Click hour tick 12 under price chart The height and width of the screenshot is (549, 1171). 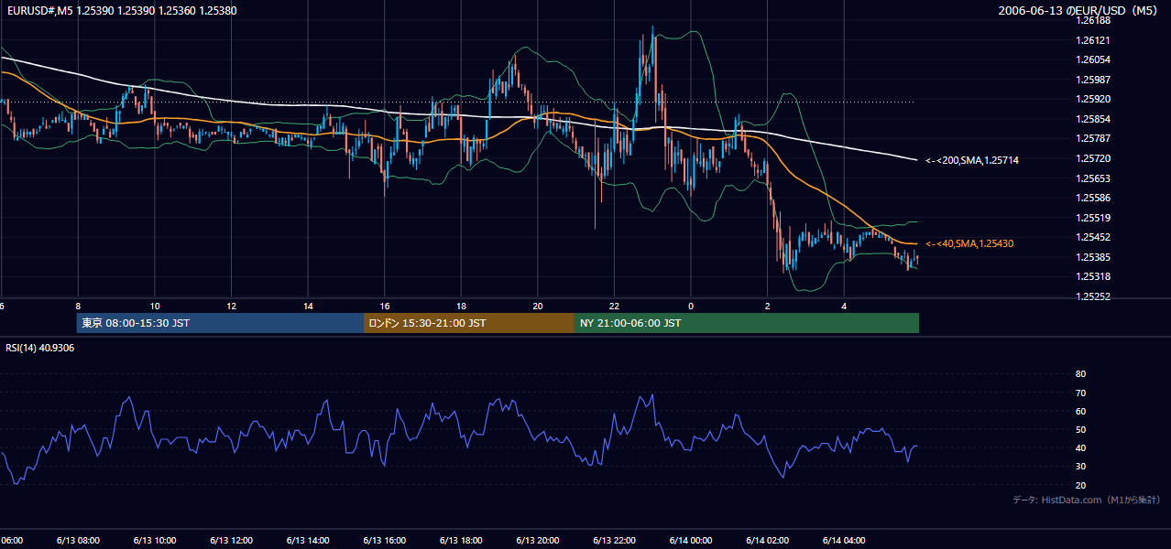[231, 306]
